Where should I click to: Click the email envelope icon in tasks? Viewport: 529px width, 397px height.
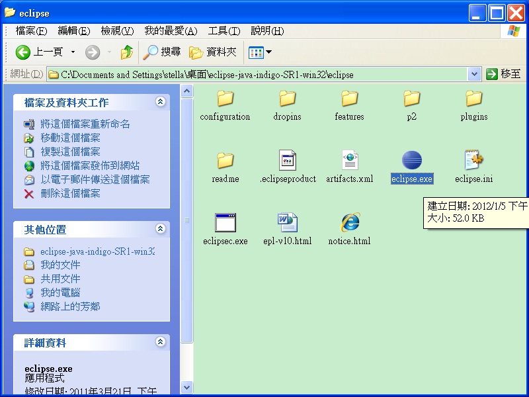(x=29, y=180)
